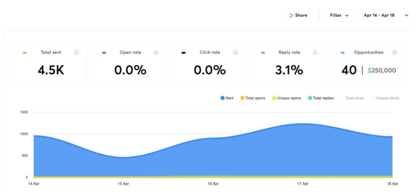Click info icon beside Total sent
Screen dimensions: 414x193
pos(76,52)
